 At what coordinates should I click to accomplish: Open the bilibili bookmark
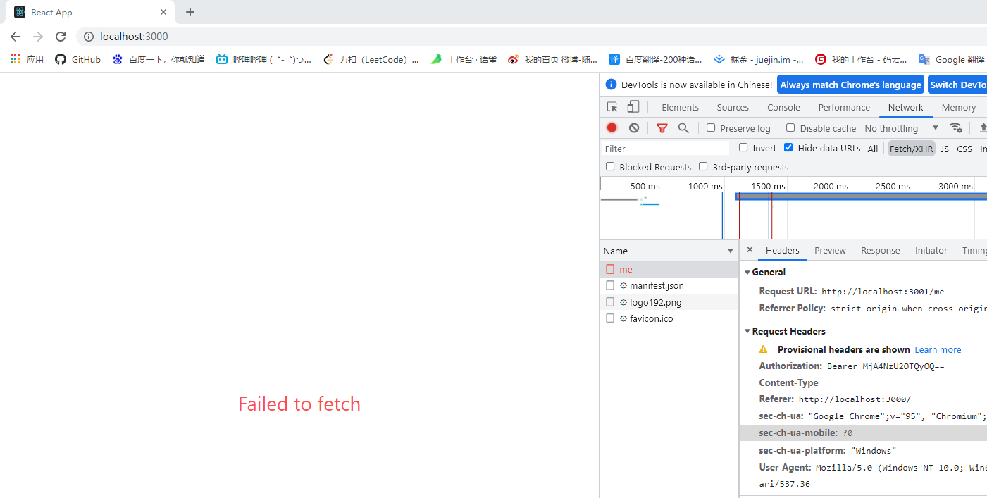pos(263,60)
